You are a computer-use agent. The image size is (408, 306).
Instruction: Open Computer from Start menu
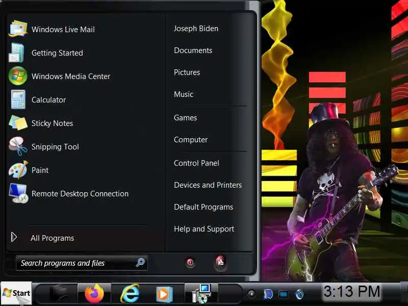pyautogui.click(x=191, y=139)
